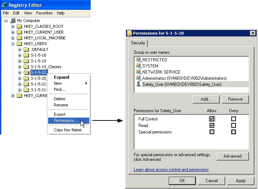258x189 pixels.
Task: Toggle Deny checkbox for Full Control
Action: click(x=233, y=119)
